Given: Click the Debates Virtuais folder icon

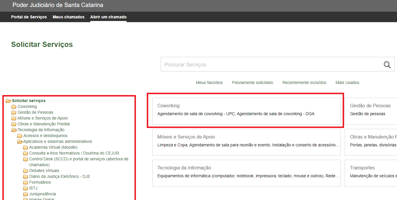Looking at the screenshot, I should pos(25,171).
